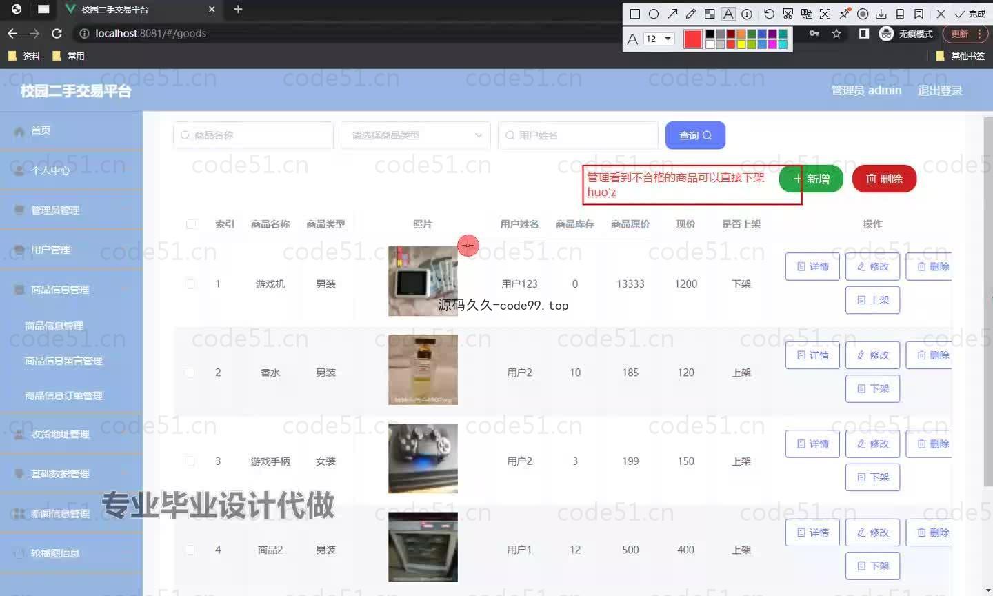Open a new browser tab
This screenshot has width=993, height=596.
coord(238,9)
